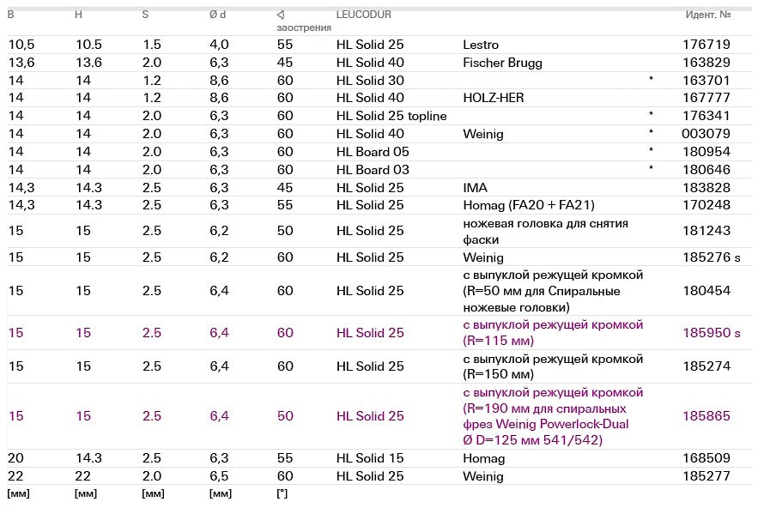Click the Lestro manufacturer cell
758x508 pixels.
(481, 45)
